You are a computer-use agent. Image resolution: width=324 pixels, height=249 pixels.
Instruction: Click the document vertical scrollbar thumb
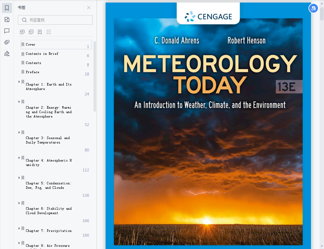point(322,14)
